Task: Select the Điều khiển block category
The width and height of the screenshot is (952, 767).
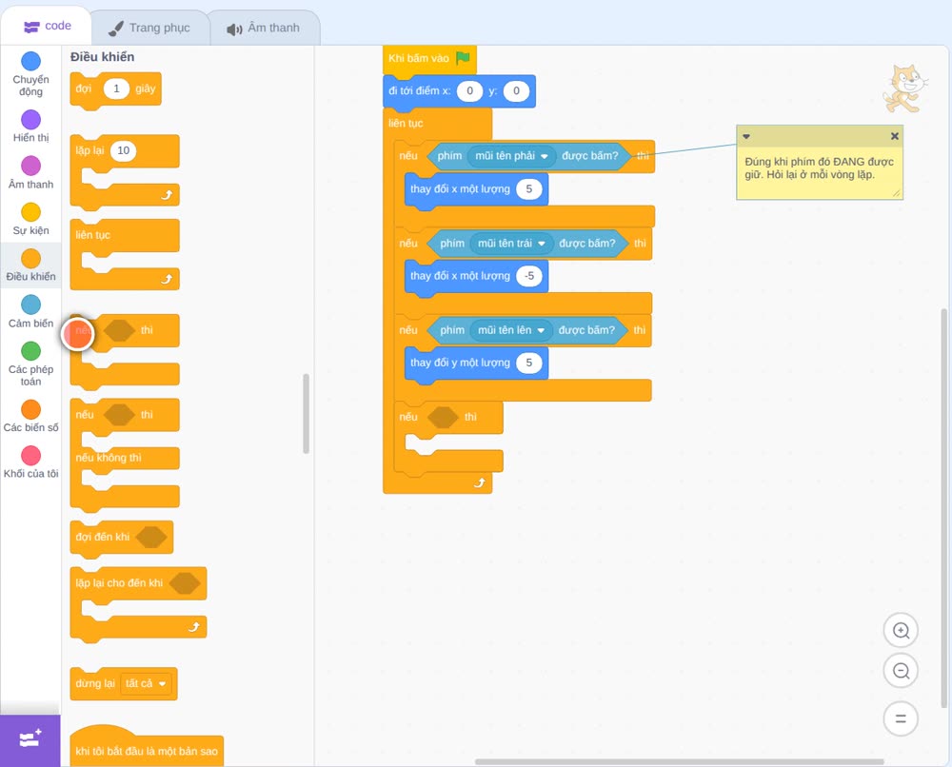Action: (x=30, y=265)
